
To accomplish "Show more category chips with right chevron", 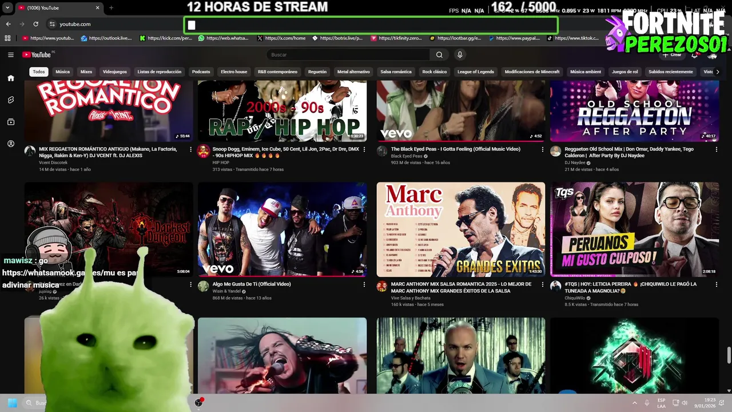I will point(718,72).
